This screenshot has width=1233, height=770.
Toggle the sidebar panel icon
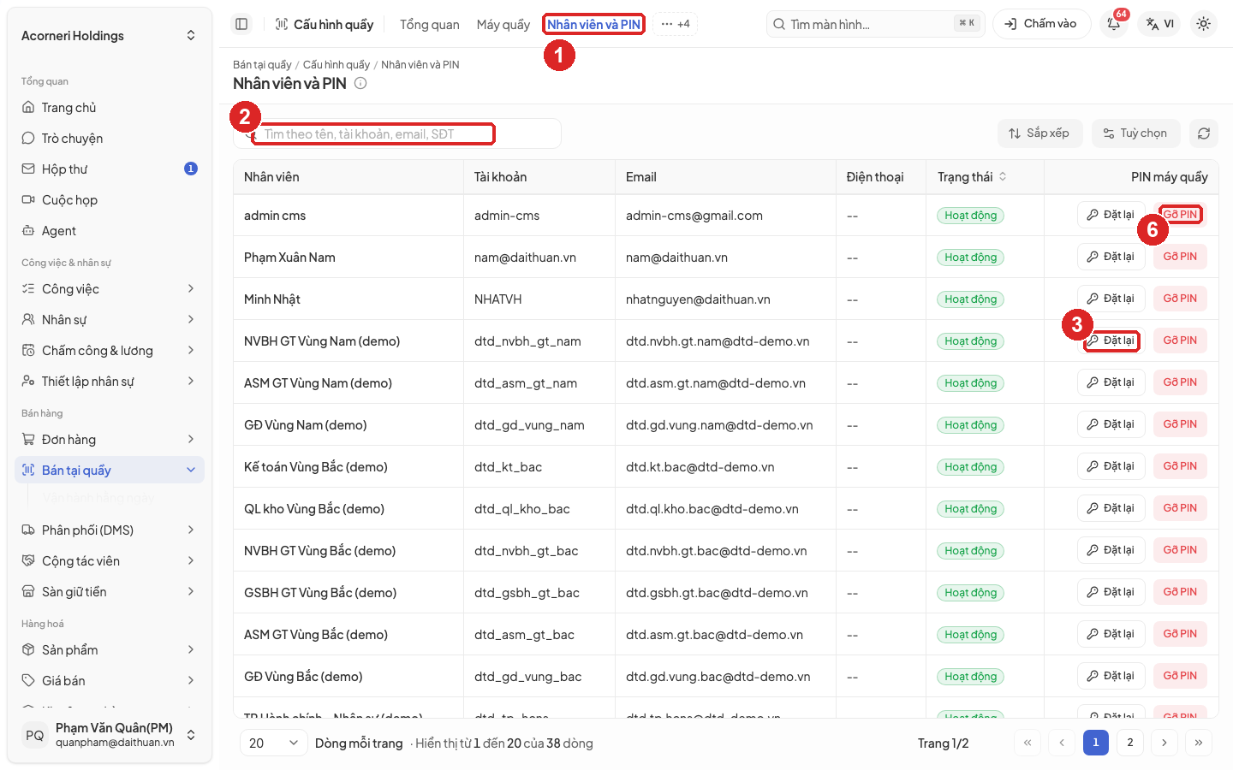click(241, 24)
